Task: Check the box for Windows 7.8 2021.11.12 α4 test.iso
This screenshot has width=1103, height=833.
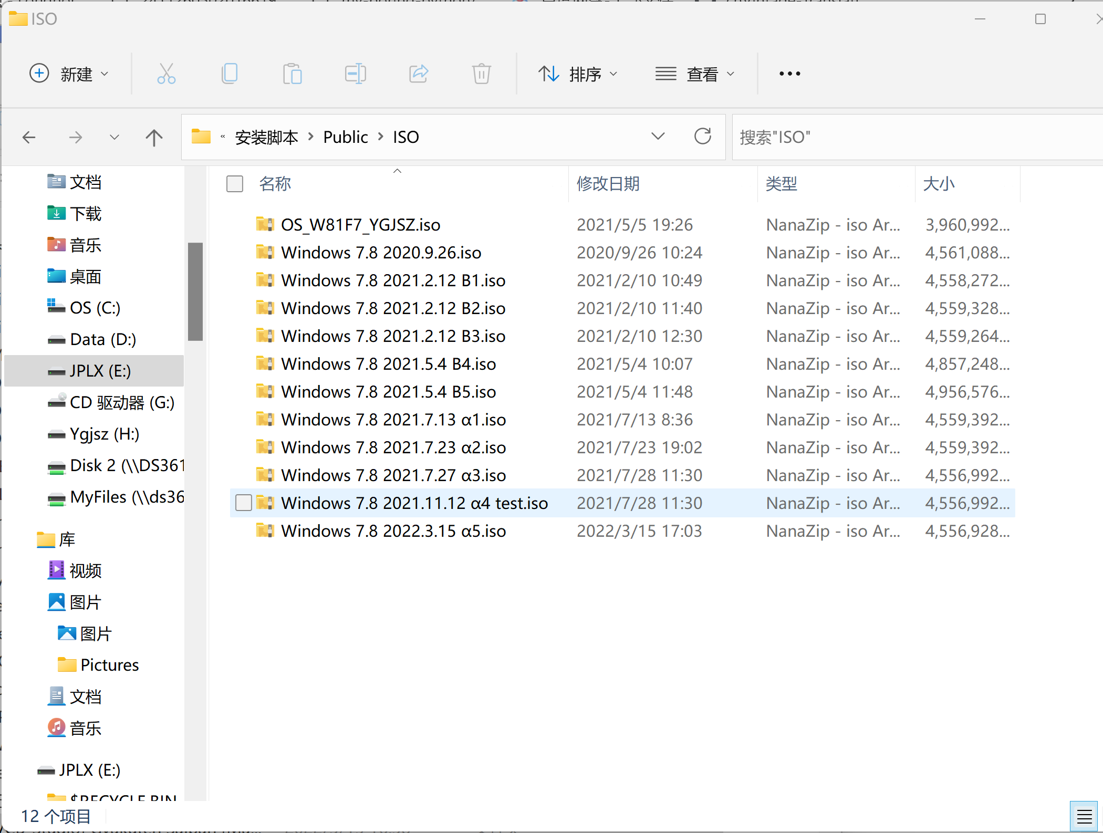Action: click(243, 503)
